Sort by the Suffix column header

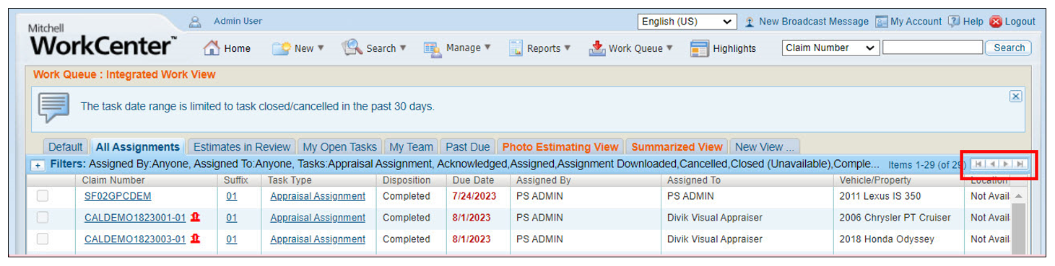[x=237, y=180]
